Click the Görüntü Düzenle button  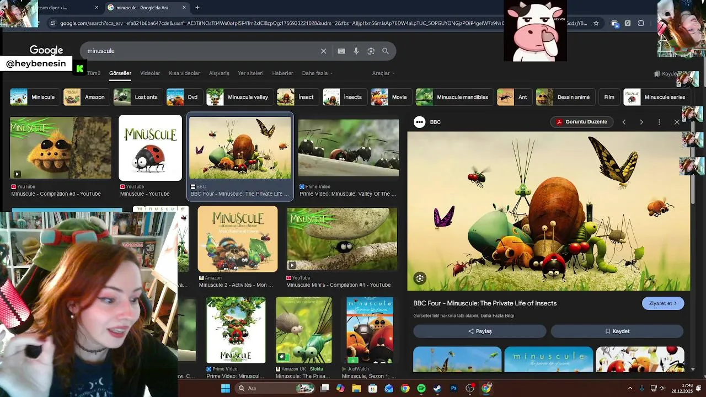point(581,122)
